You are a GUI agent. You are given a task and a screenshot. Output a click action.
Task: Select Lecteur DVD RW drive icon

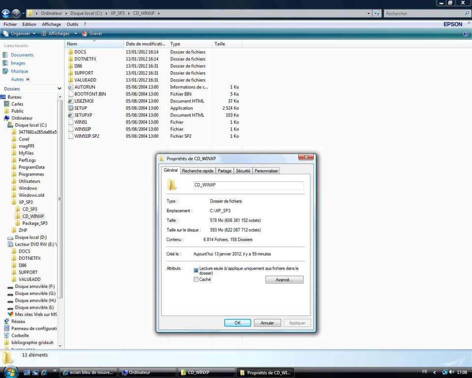pos(11,244)
